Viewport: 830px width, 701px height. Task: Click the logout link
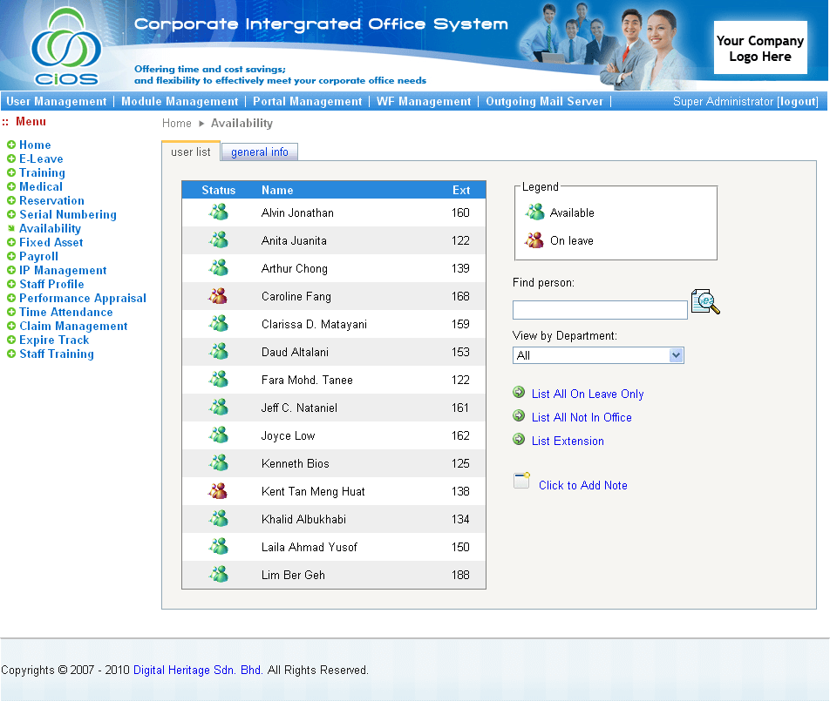pos(798,102)
